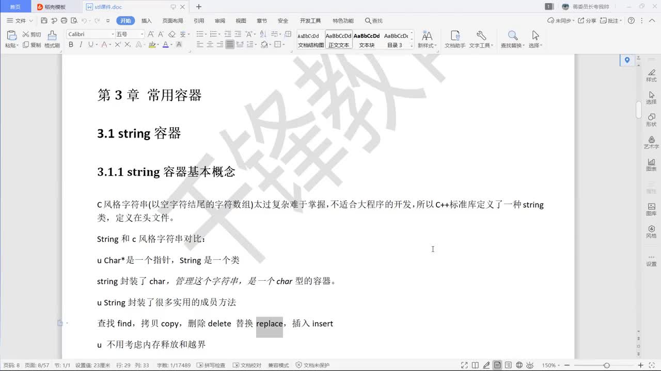Screen dimensions: 661x371
Task: Open Print Preview from quick toolbar
Action: click(x=74, y=21)
